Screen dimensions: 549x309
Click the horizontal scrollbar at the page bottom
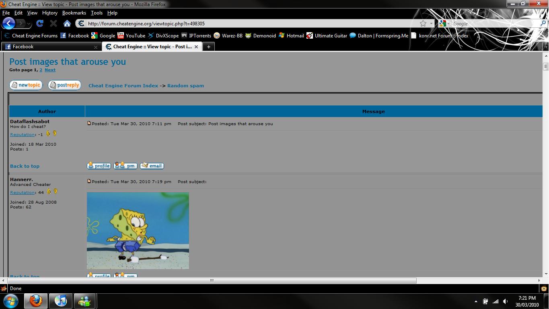212,280
